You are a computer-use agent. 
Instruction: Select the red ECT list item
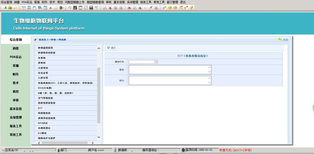click(x=66, y=108)
